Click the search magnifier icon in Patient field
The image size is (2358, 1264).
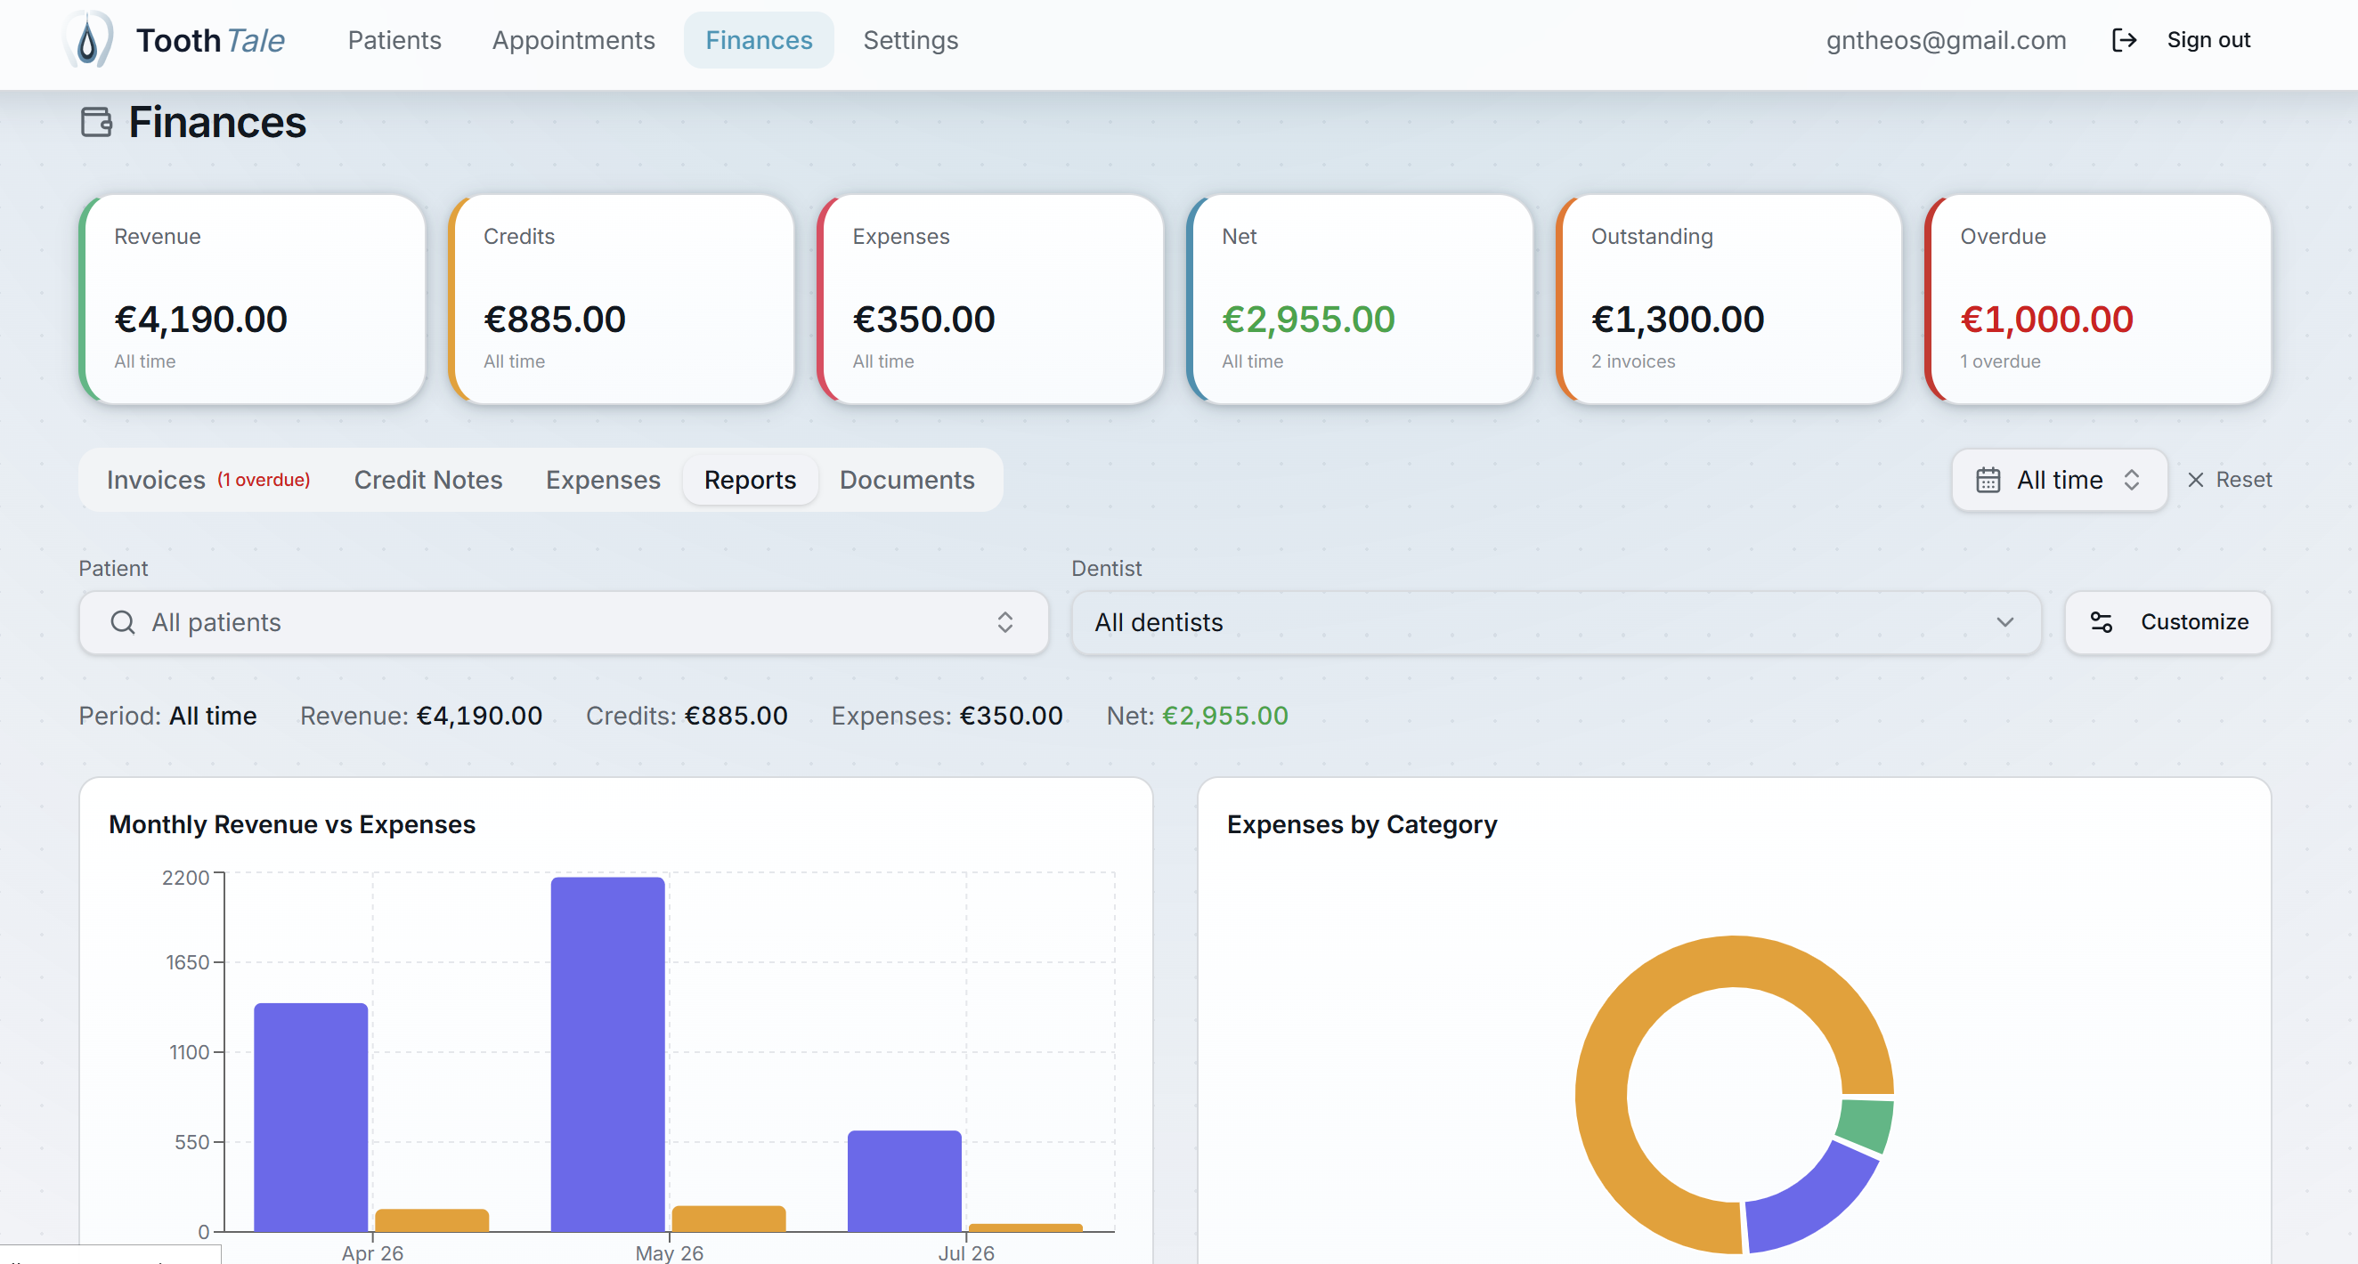pyautogui.click(x=123, y=622)
